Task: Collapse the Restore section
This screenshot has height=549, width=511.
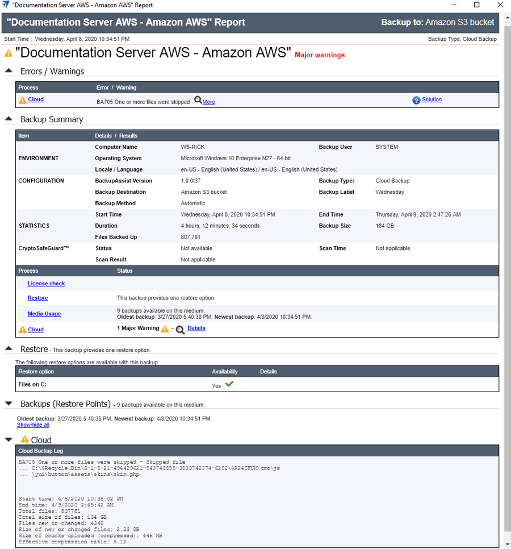Action: [9, 348]
